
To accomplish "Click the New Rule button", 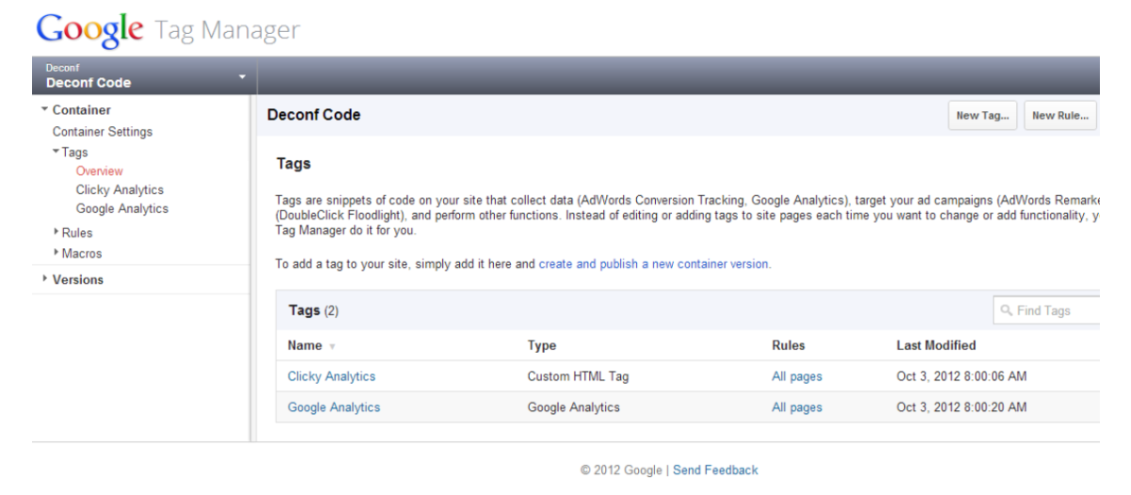I will pyautogui.click(x=1059, y=116).
